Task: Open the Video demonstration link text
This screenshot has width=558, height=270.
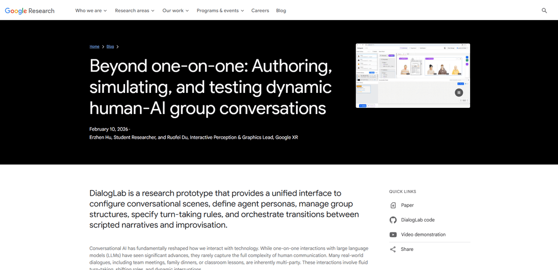Action: tap(423, 234)
